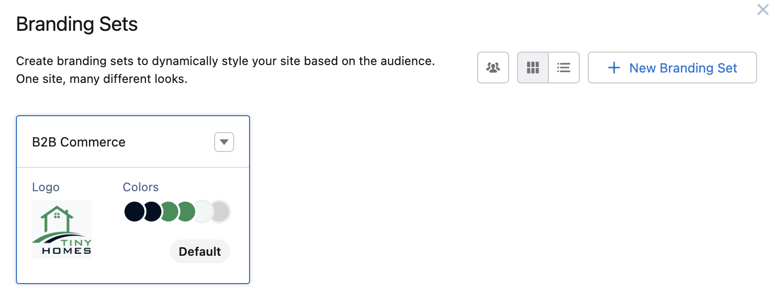The width and height of the screenshot is (775, 296).
Task: Switch to grid view
Action: tap(533, 68)
